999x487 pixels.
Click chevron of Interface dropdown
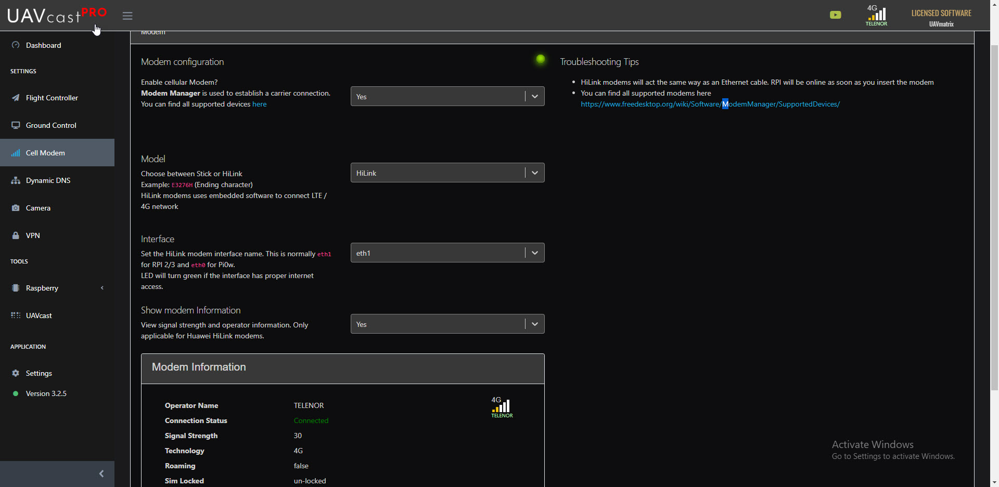pyautogui.click(x=535, y=253)
